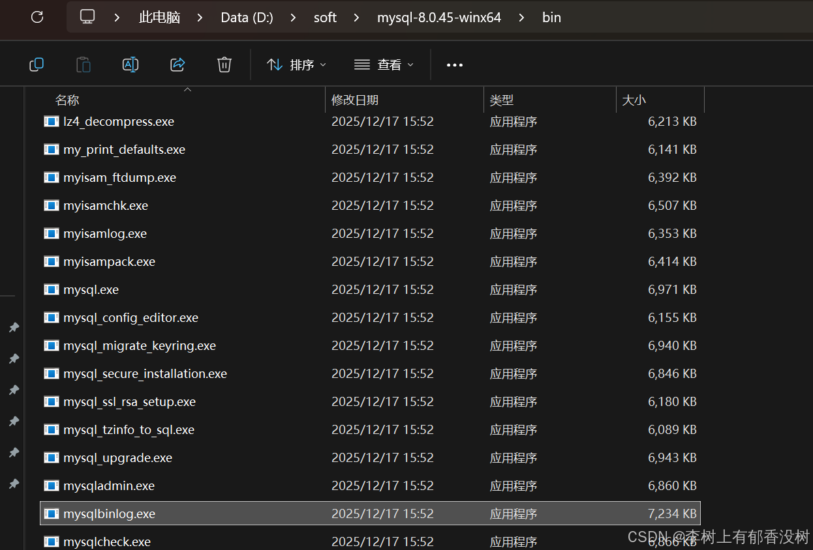Viewport: 813px width, 550px height.
Task: Select file name mysql_ssl_rsa_setup.exe
Action: click(x=130, y=401)
